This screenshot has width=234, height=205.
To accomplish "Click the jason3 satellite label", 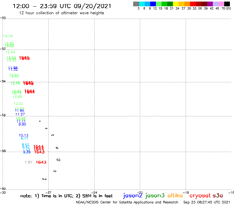I will pyautogui.click(x=155, y=196).
